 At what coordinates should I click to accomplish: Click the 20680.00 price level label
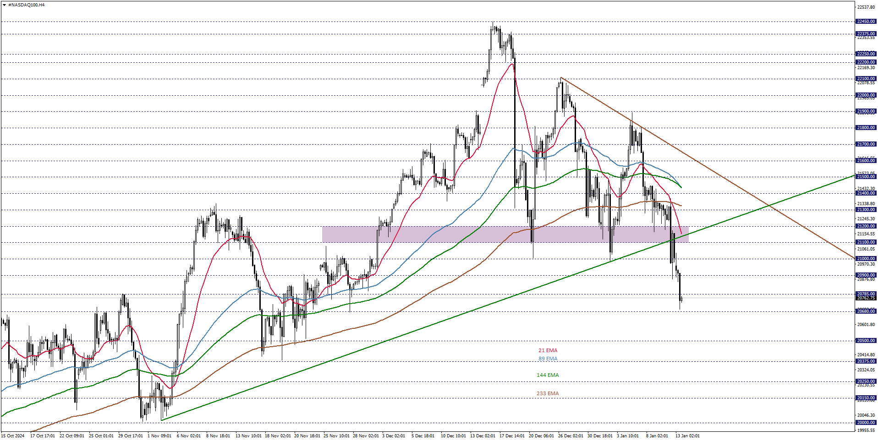[x=866, y=311]
